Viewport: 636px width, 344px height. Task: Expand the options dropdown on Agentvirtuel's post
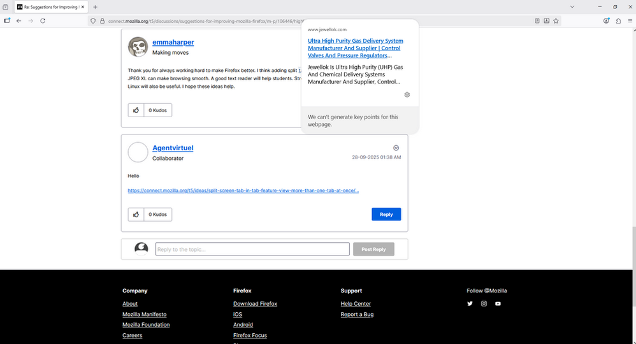point(396,148)
